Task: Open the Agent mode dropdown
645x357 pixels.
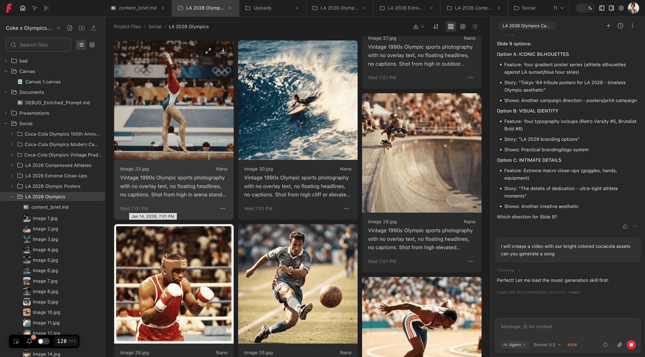Action: click(514, 345)
